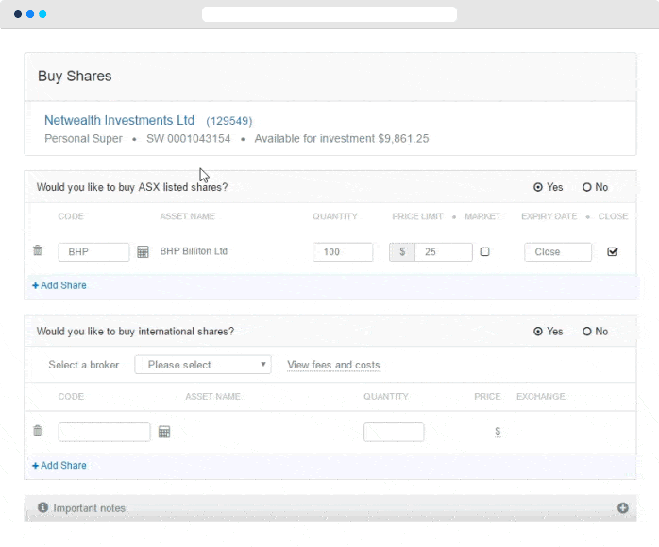Focus the price limit field showing 25
Screen dimensions: 659x547
click(x=442, y=252)
